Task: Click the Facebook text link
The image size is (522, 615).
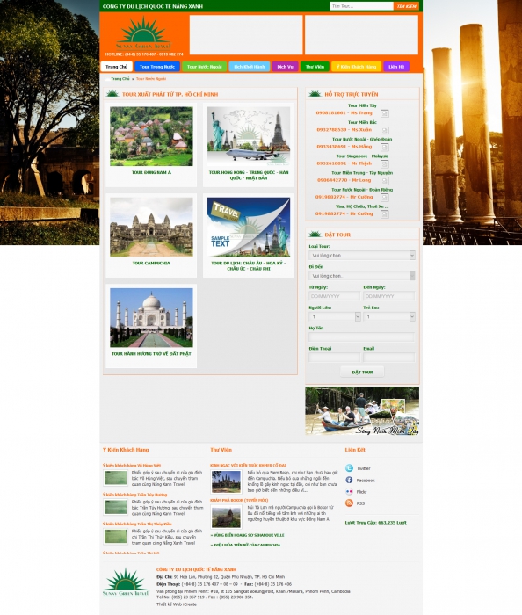Action: [x=366, y=480]
